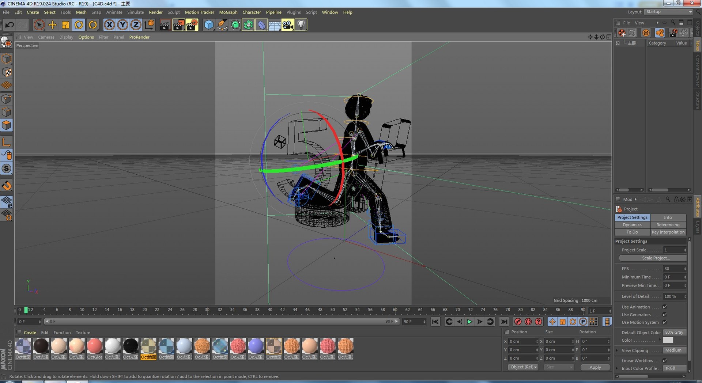702x383 pixels.
Task: Open the disabled Size dropdown in Coordinates
Action: 559,367
